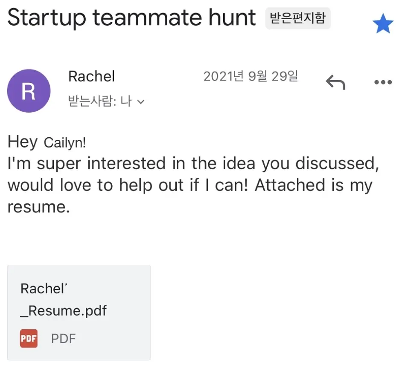Click the 받는사람: 나 recipient line
402x371 pixels.
click(106, 101)
